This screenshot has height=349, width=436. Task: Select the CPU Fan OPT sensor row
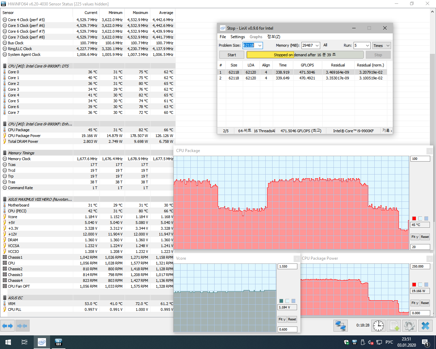point(88,286)
